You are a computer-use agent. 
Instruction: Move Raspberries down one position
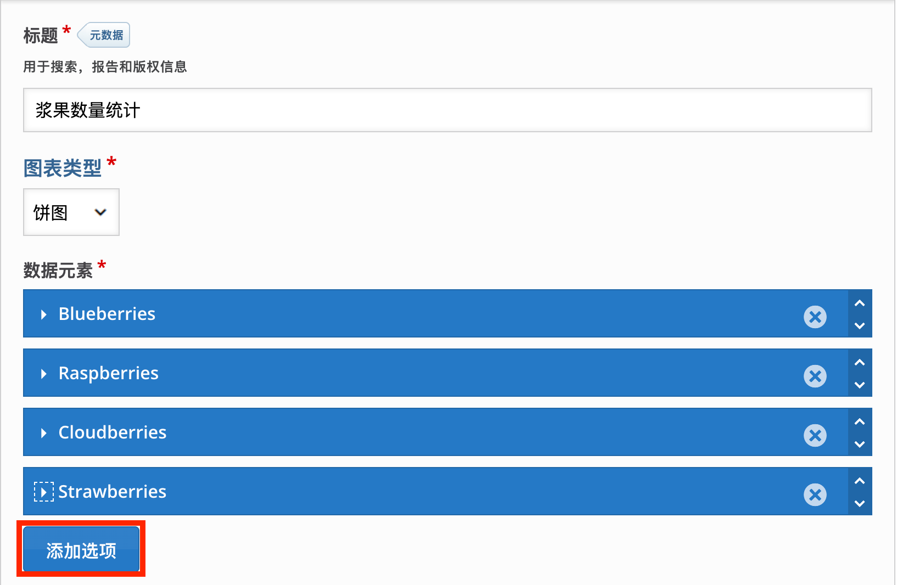[860, 385]
